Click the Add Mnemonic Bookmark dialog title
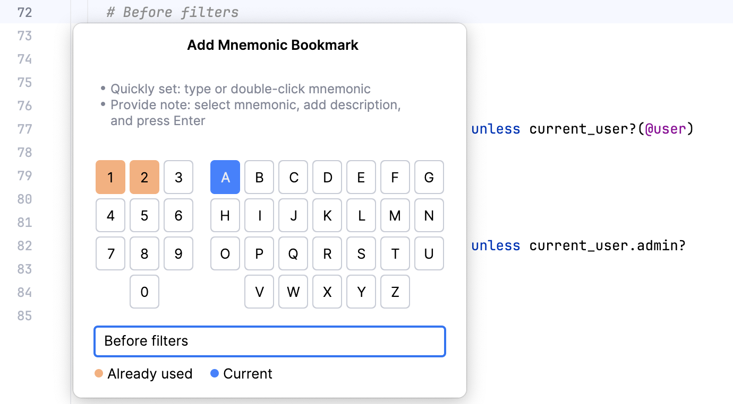Image resolution: width=733 pixels, height=404 pixels. tap(272, 45)
